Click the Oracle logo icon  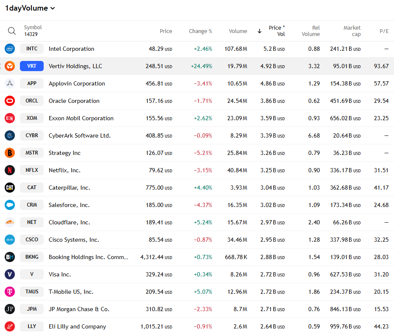point(10,101)
